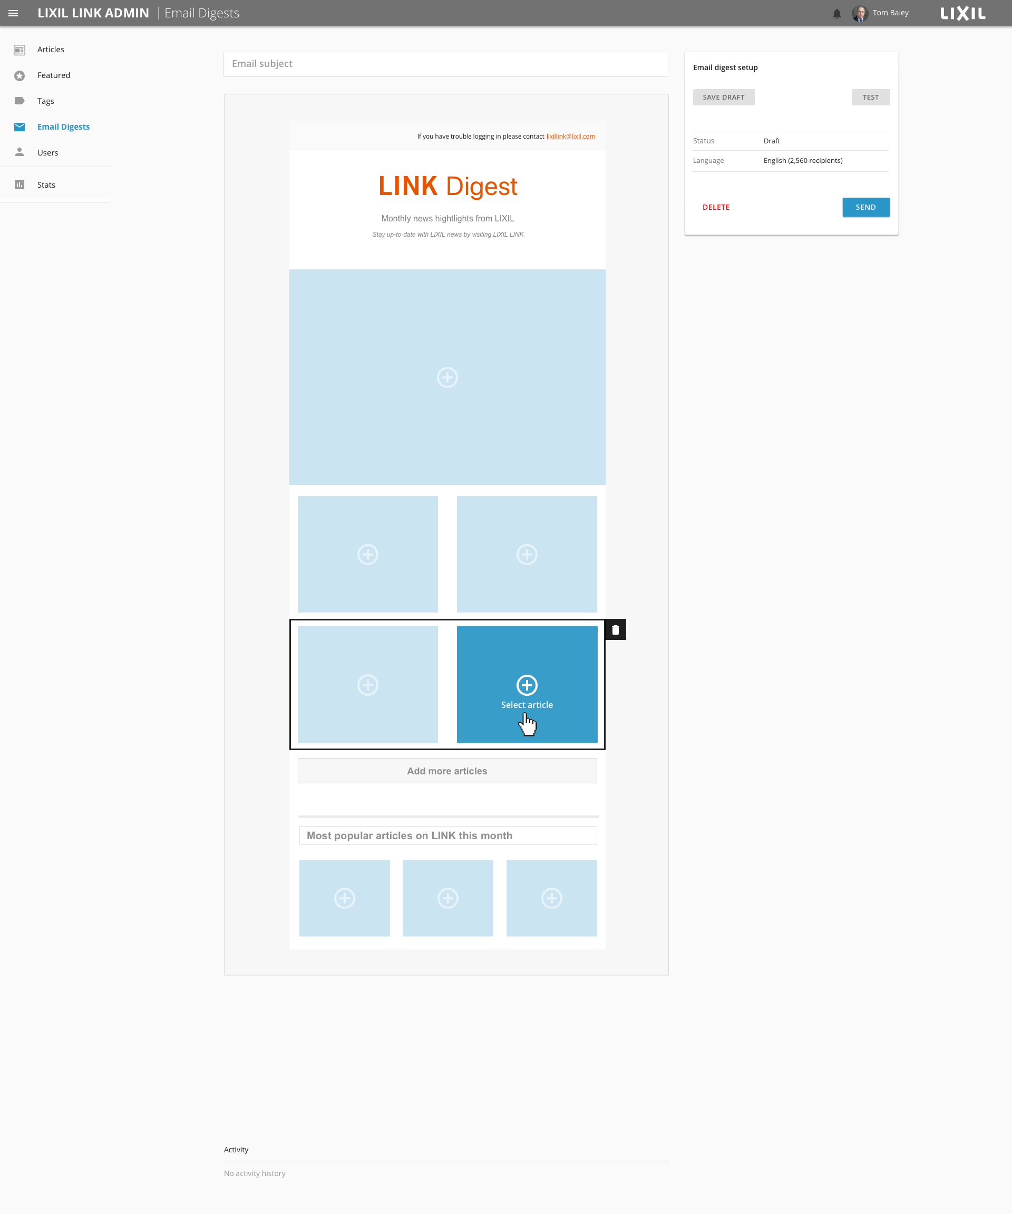1012x1214 pixels.
Task: Open the lixillink@lixil.com email link
Action: click(570, 137)
